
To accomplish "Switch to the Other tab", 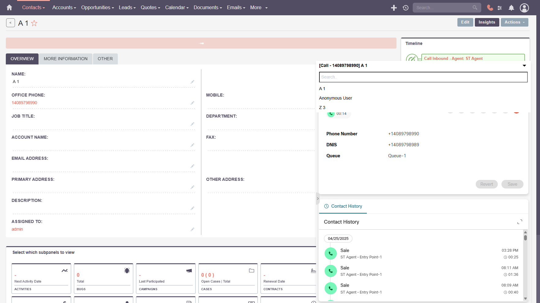I will [105, 59].
